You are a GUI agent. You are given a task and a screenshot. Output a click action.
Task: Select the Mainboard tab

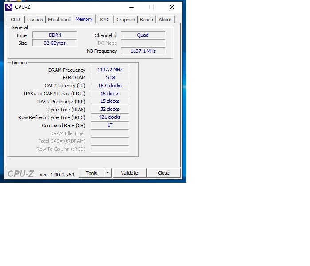[59, 20]
